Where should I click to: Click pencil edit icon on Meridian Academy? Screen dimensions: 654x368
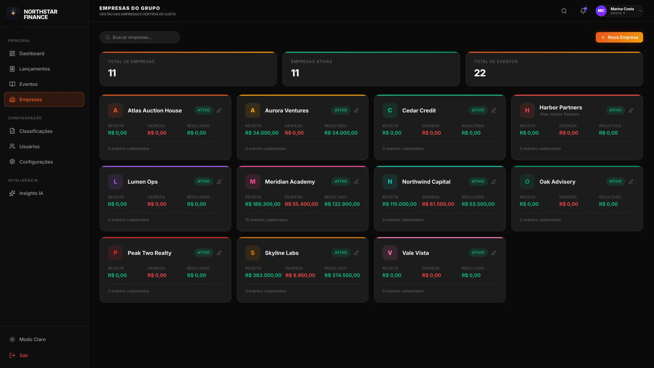pyautogui.click(x=356, y=182)
